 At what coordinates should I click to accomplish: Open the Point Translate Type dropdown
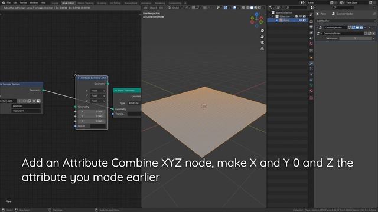coord(134,103)
